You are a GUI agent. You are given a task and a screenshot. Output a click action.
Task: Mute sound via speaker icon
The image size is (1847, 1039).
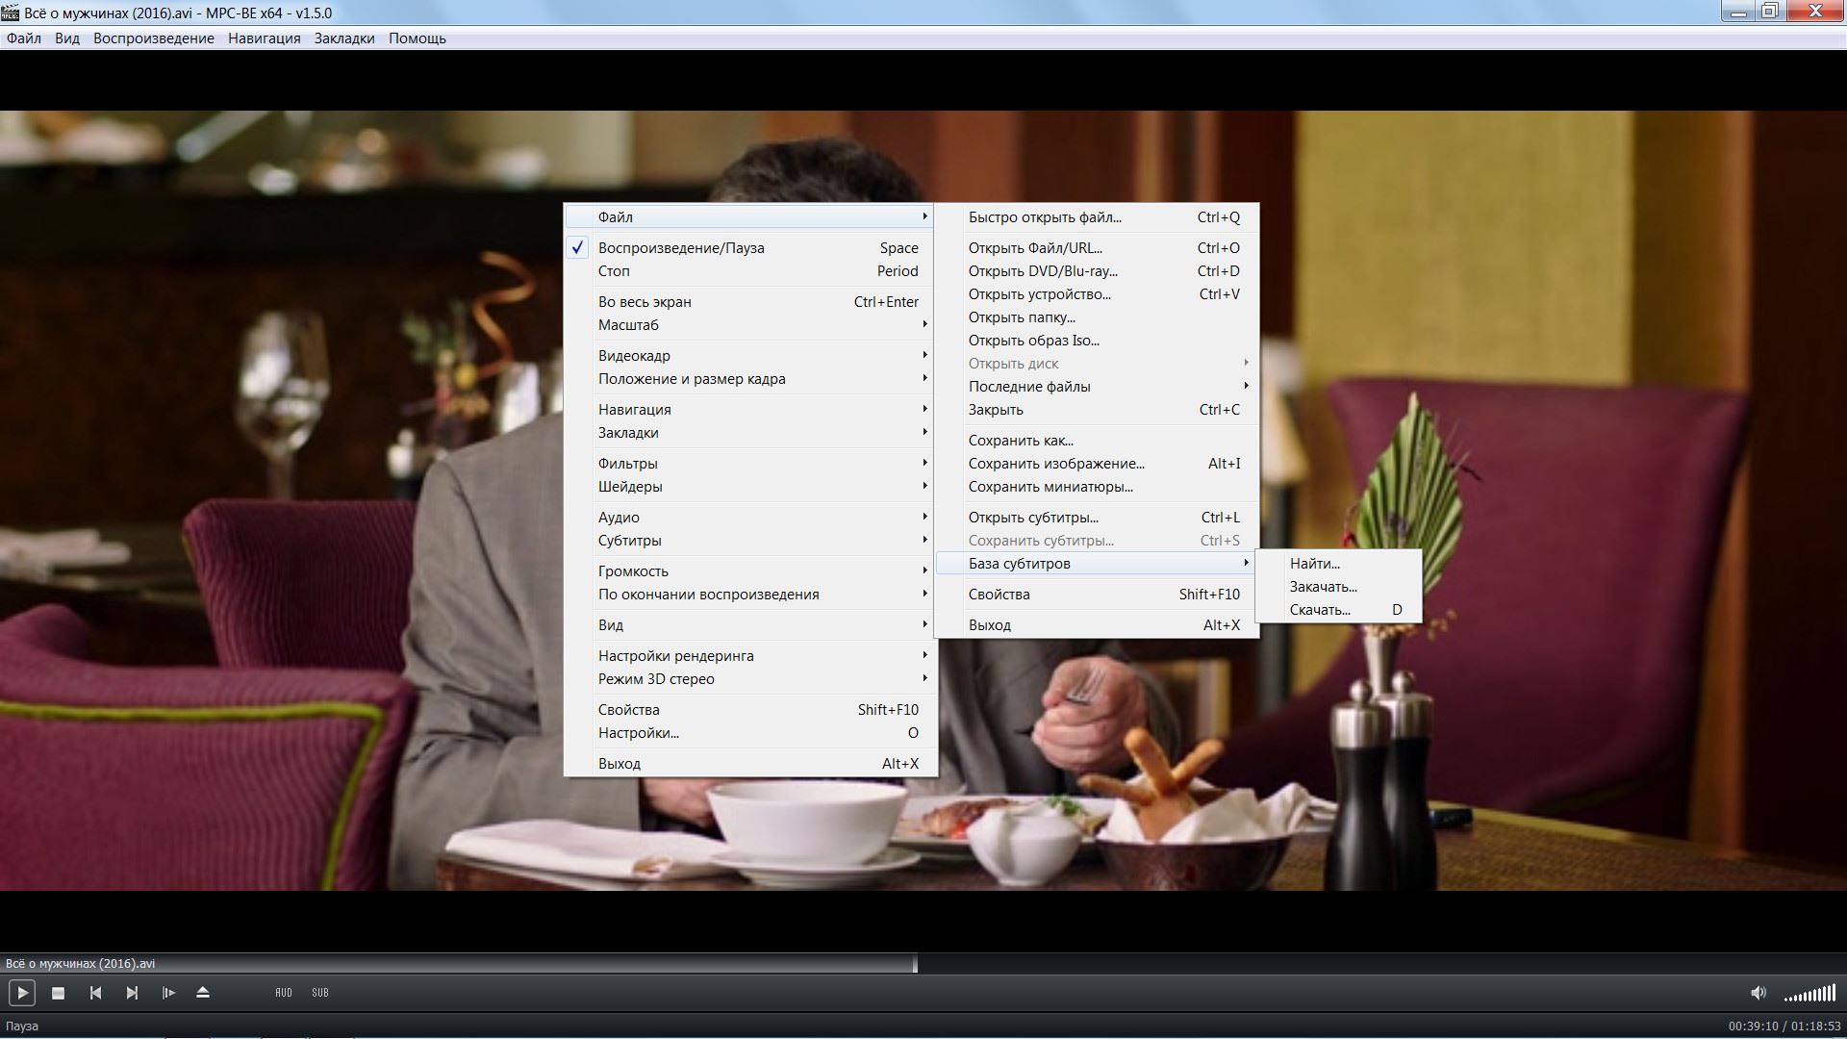[1758, 993]
